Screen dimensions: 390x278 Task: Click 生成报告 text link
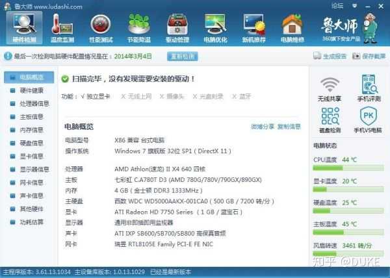point(335,57)
